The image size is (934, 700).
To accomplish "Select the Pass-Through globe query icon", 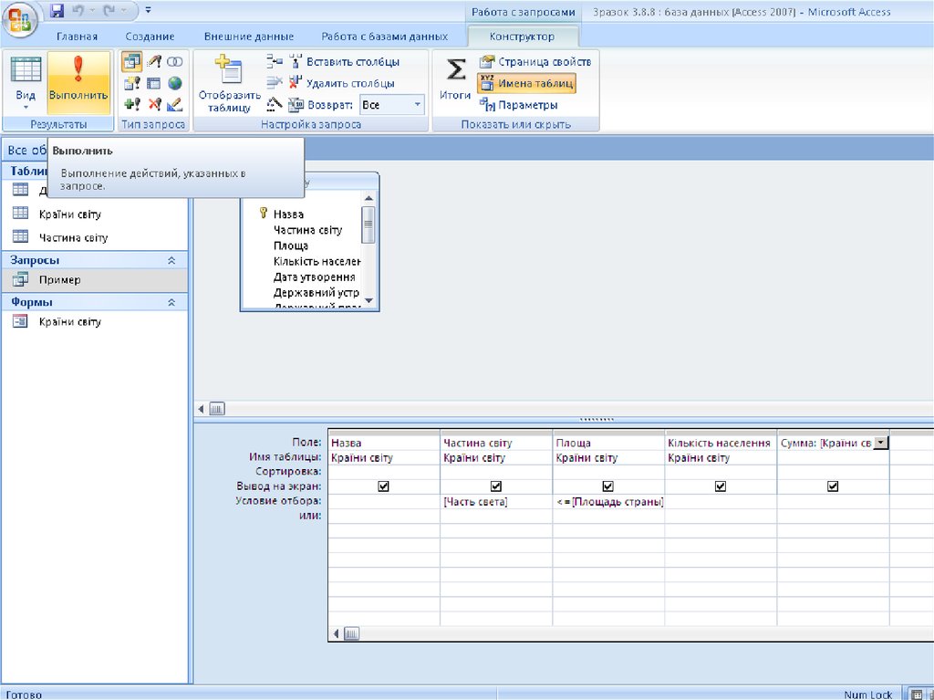I will click(x=174, y=83).
